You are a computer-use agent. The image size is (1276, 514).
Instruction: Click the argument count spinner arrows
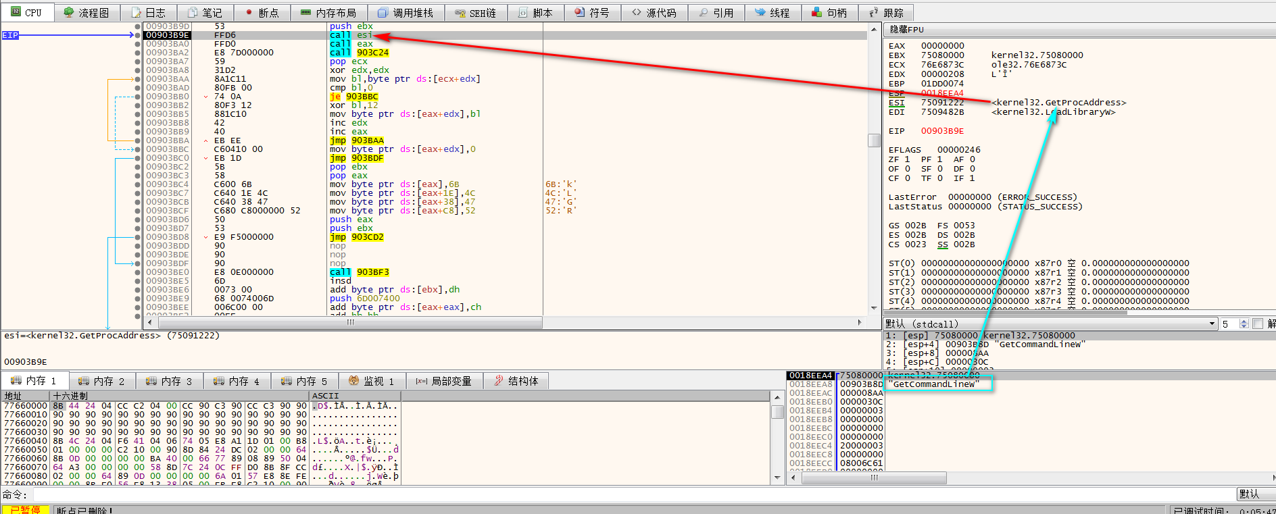pos(1244,324)
